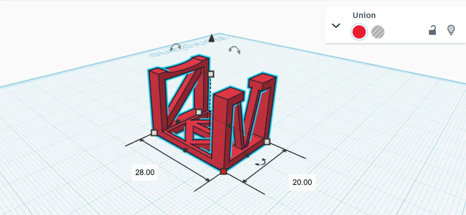The image size is (466, 215).
Task: Select the white back corner resize handle
Action: click(199, 112)
